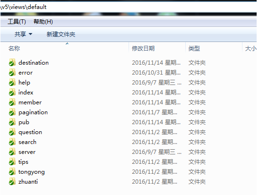Select the zhuanti folder icon
This screenshot has width=259, height=195.
click(12, 181)
